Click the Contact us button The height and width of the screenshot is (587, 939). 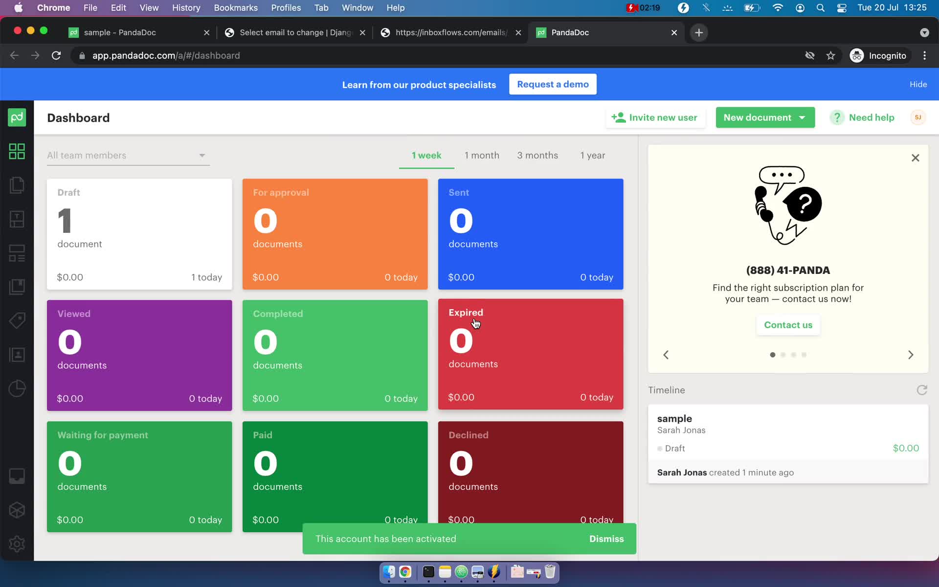coord(788,325)
